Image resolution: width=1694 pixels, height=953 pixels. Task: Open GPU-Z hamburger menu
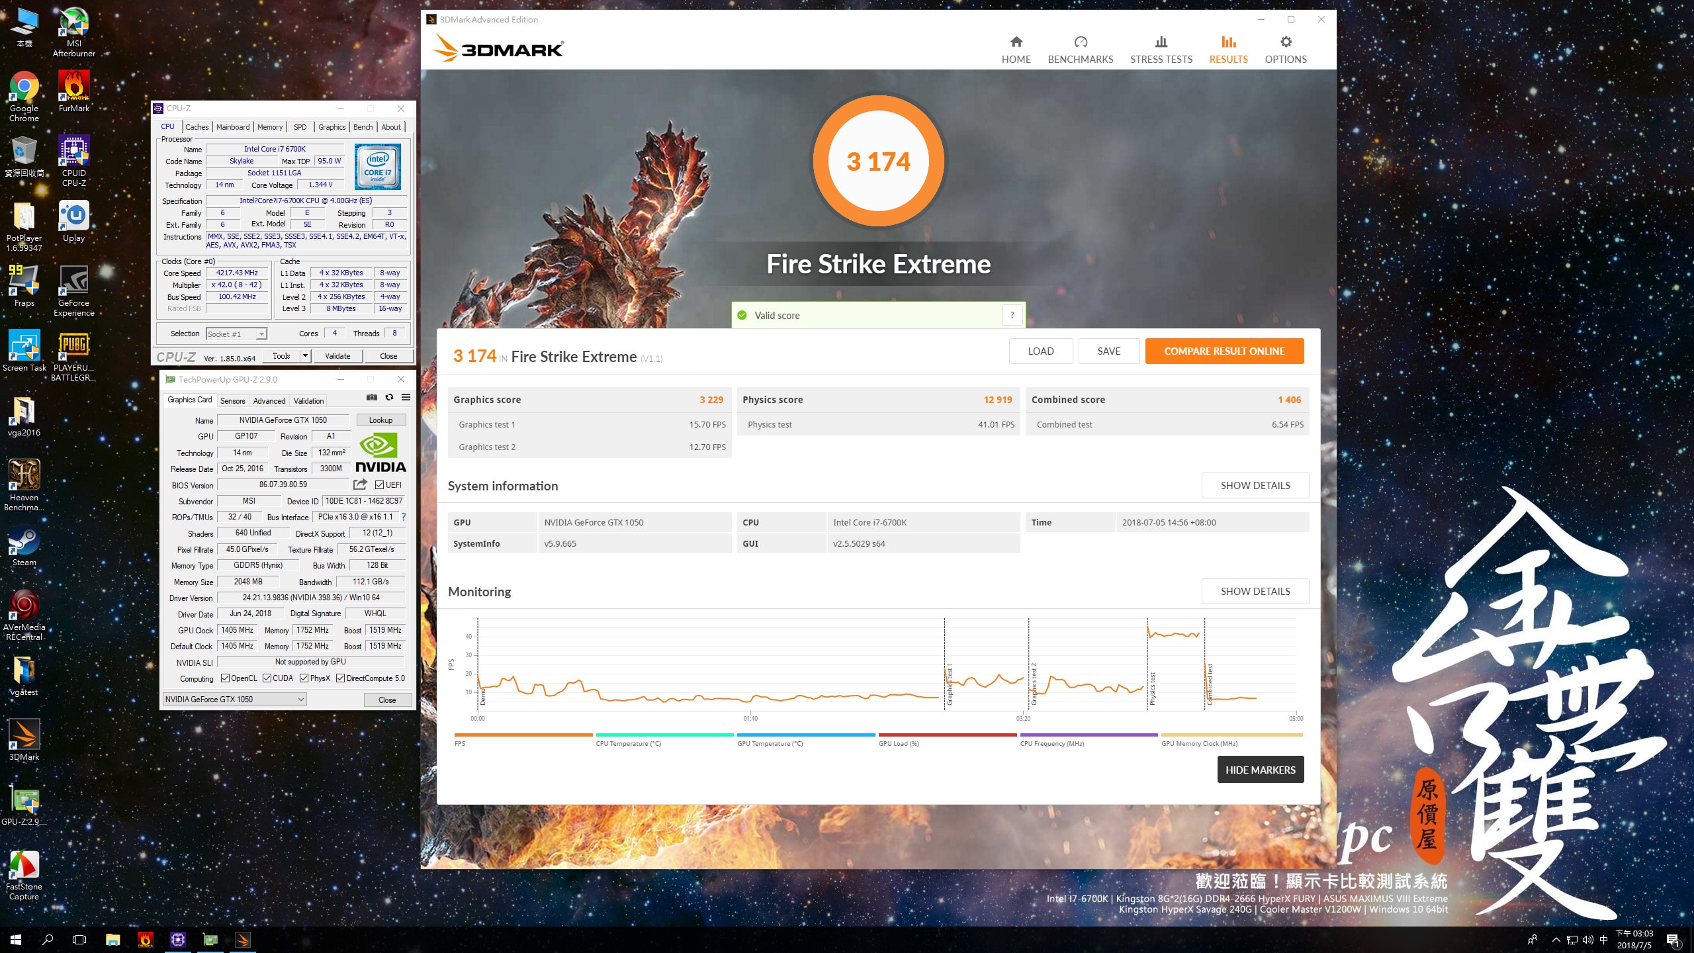pos(406,397)
